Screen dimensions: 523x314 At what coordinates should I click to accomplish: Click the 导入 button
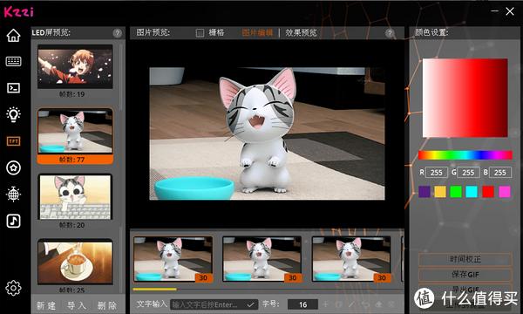(77, 305)
